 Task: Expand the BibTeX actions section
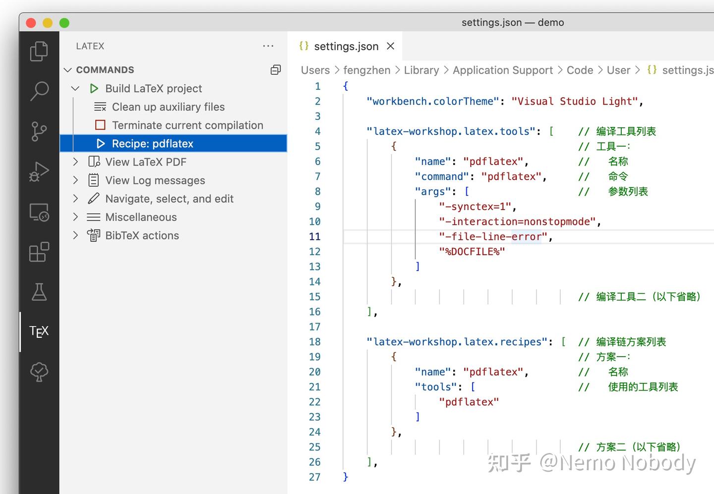pos(75,235)
